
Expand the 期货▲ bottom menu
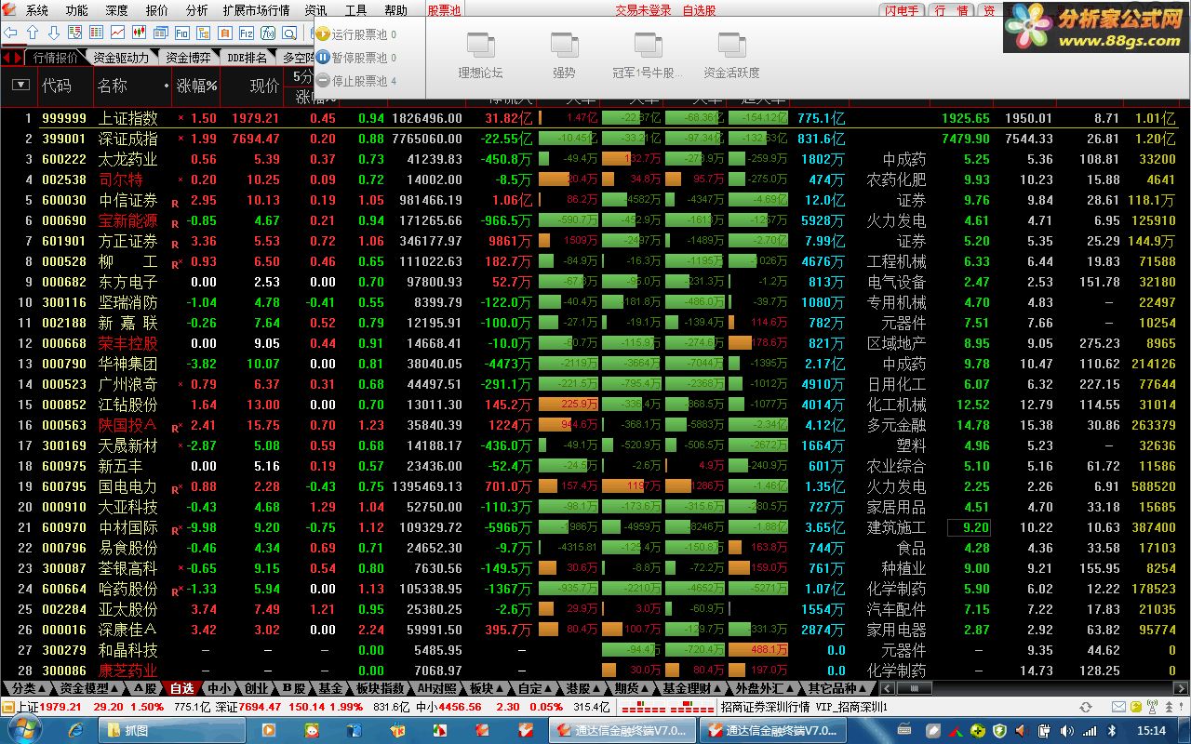pyautogui.click(x=631, y=688)
